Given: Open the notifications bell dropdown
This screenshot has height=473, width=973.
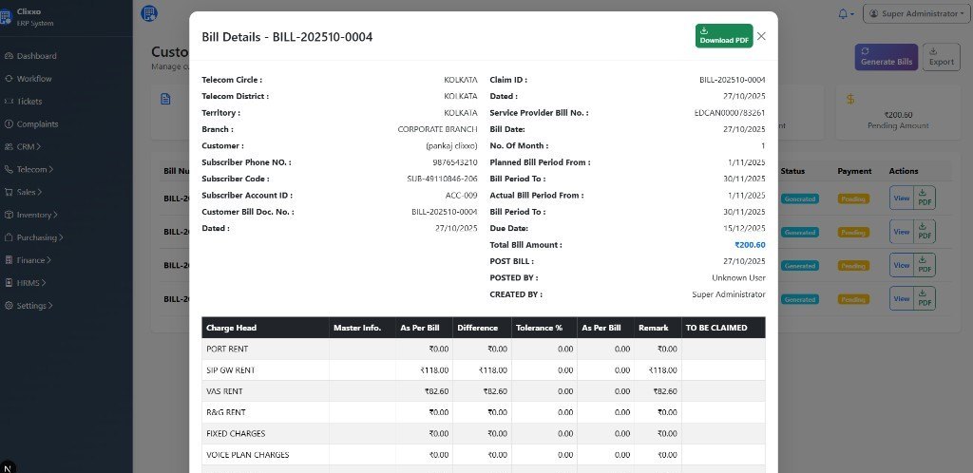Looking at the screenshot, I should 846,13.
